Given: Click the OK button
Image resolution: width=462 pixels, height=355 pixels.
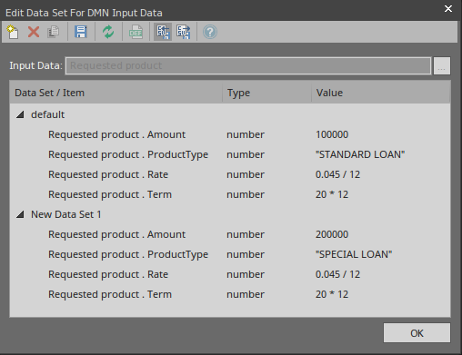Looking at the screenshot, I should (x=417, y=333).
